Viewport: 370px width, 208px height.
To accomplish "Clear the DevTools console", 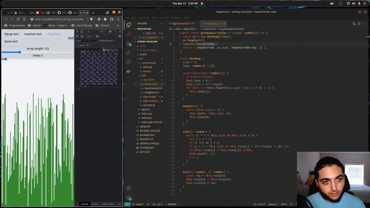I will coord(82,36).
